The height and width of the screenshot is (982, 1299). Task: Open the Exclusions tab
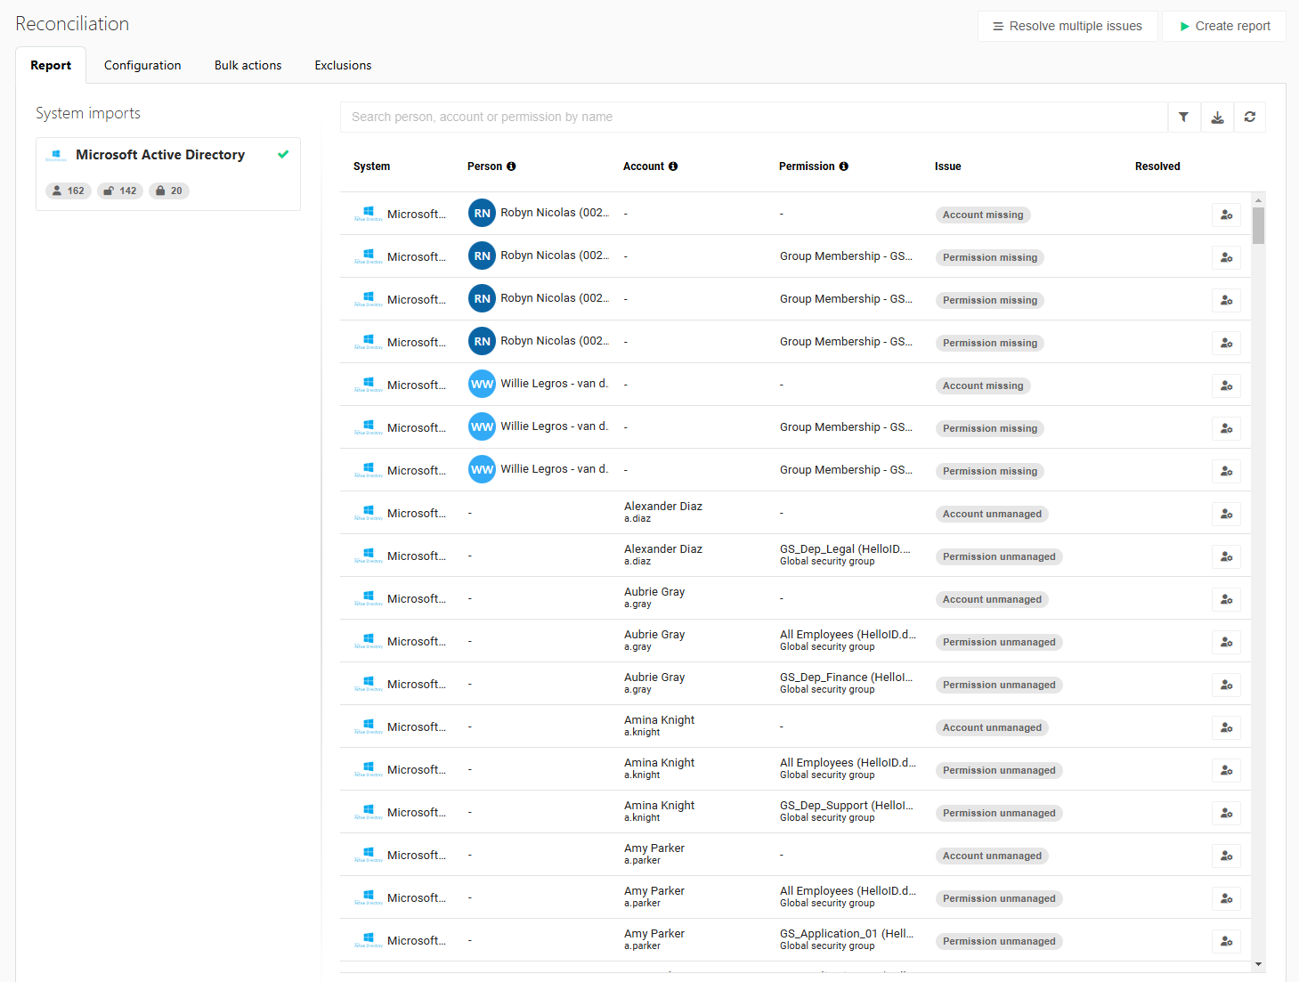(x=343, y=65)
